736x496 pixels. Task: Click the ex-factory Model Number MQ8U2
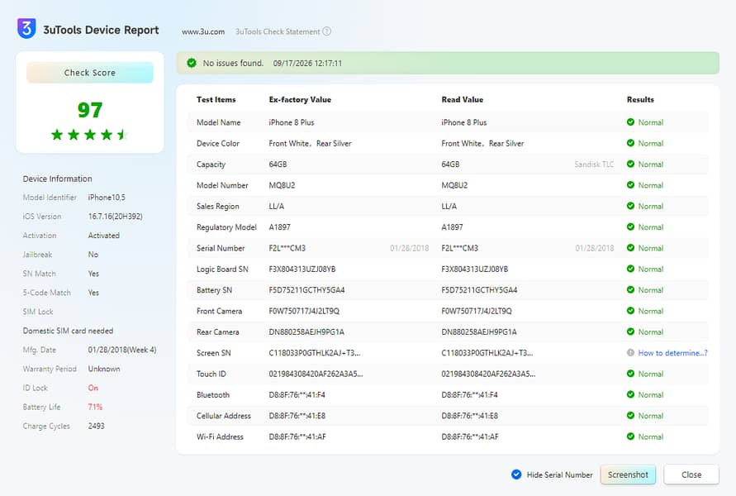(282, 185)
